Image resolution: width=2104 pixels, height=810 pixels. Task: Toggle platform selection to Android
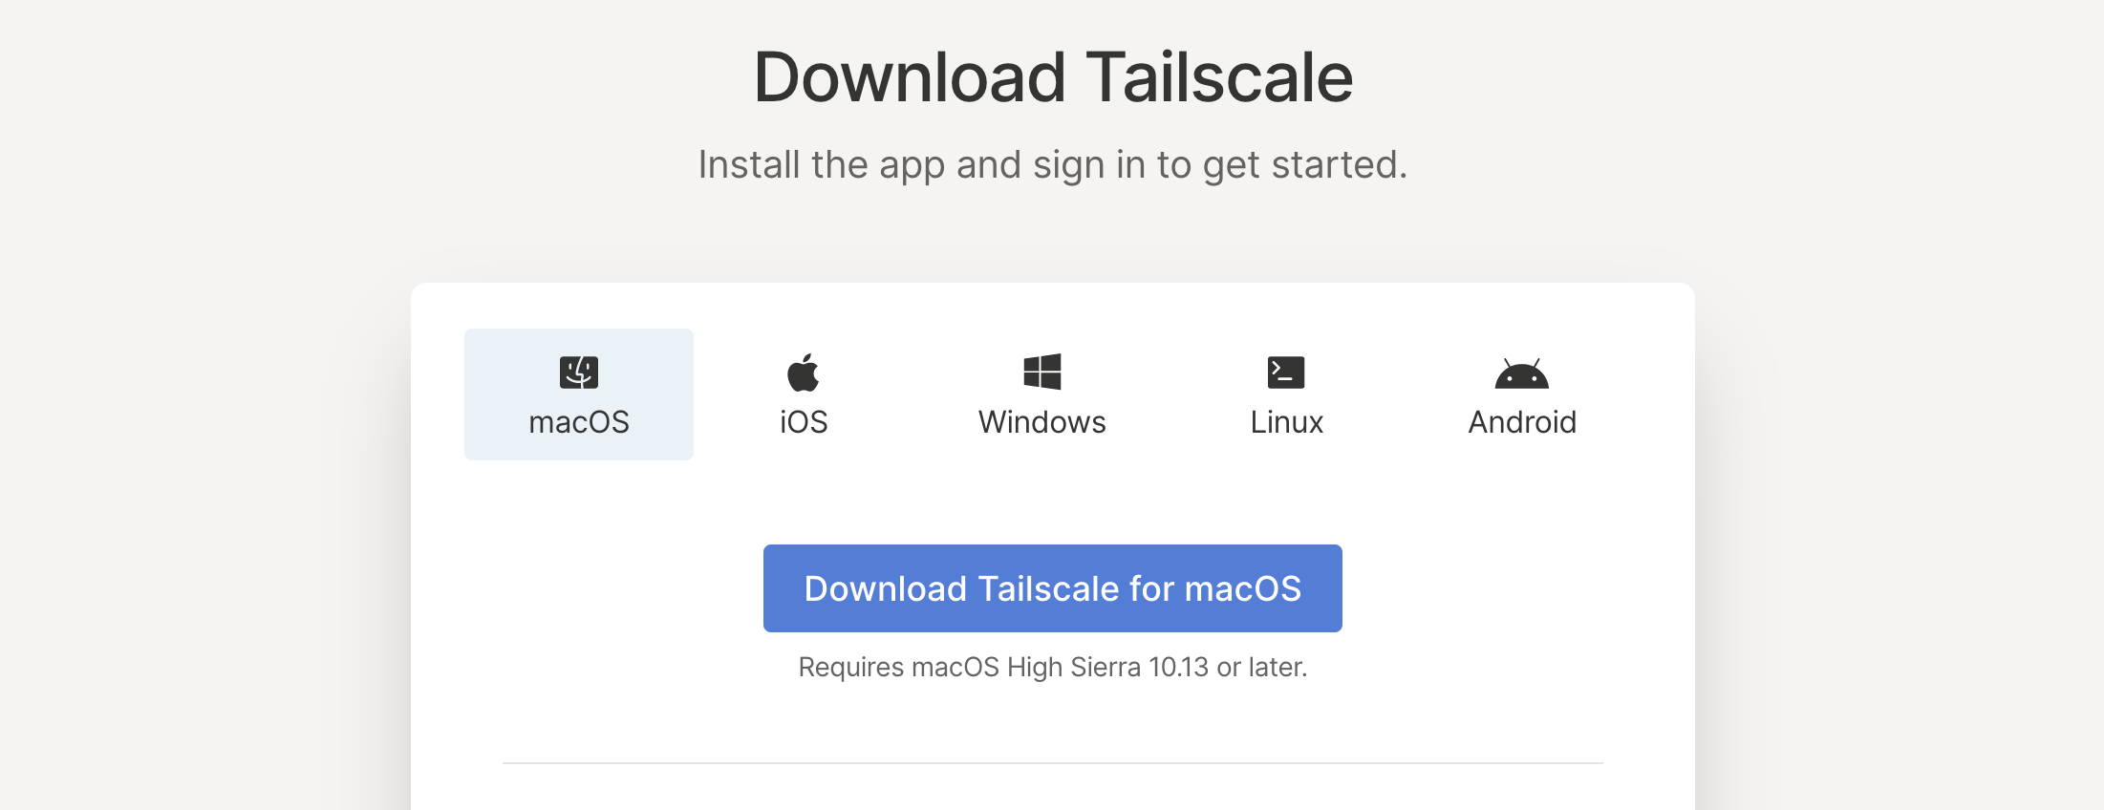(1522, 394)
